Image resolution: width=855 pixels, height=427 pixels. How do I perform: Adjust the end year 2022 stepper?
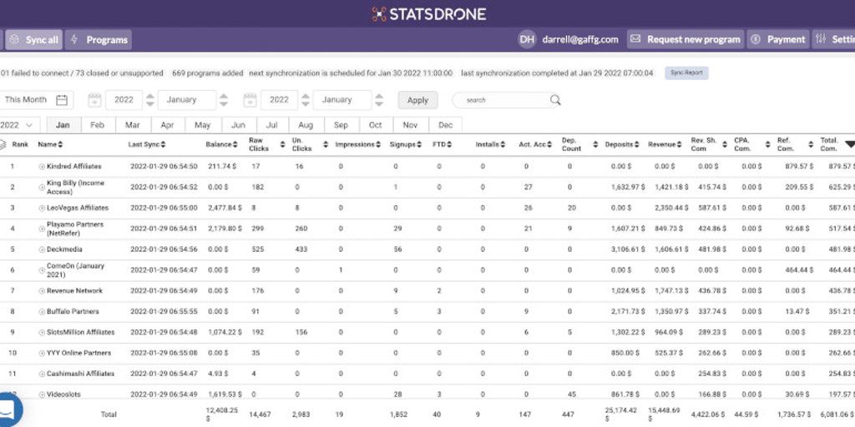pyautogui.click(x=306, y=100)
